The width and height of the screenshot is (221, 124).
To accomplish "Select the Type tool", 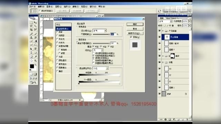I will pos(35,49).
